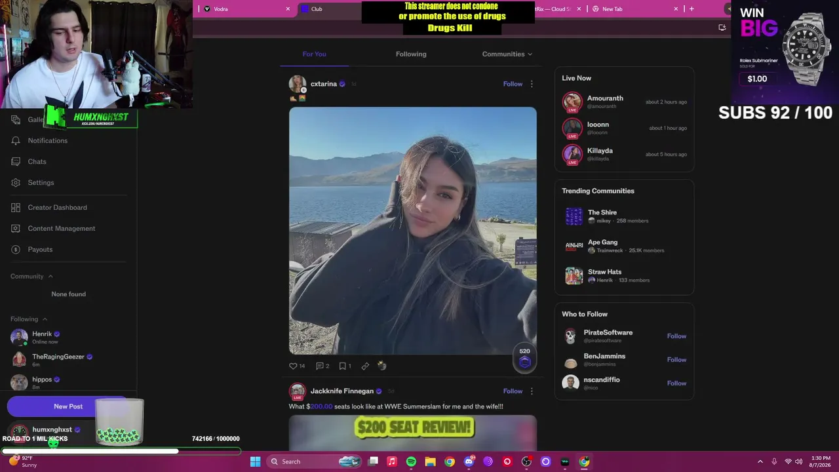Open File Explorer from the taskbar
This screenshot has width=839, height=472.
pos(430,462)
